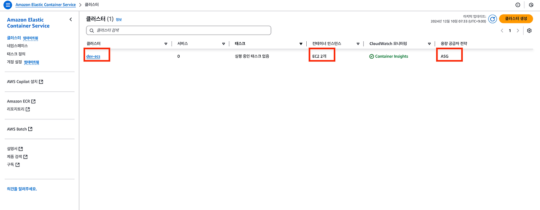Open 계정 설정 in the sidebar

(x=15, y=62)
